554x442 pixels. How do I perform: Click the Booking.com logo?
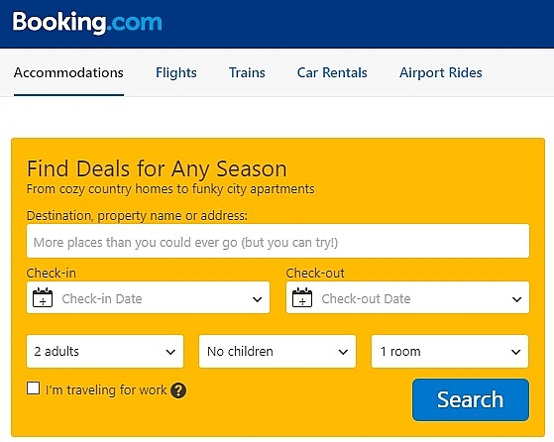click(87, 22)
